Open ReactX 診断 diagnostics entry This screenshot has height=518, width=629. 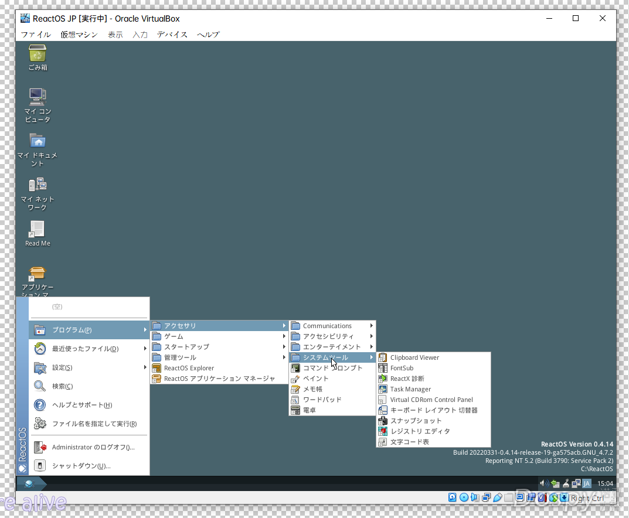(433, 379)
